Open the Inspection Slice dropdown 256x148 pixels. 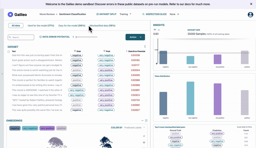pyautogui.click(x=174, y=14)
